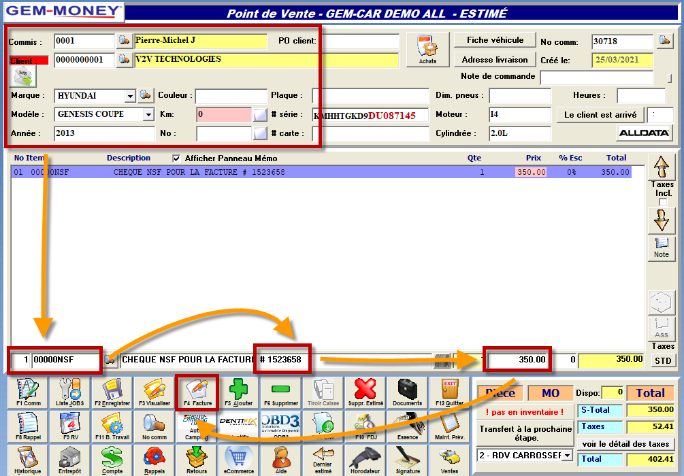Click the Année field showing 2013

104,133
